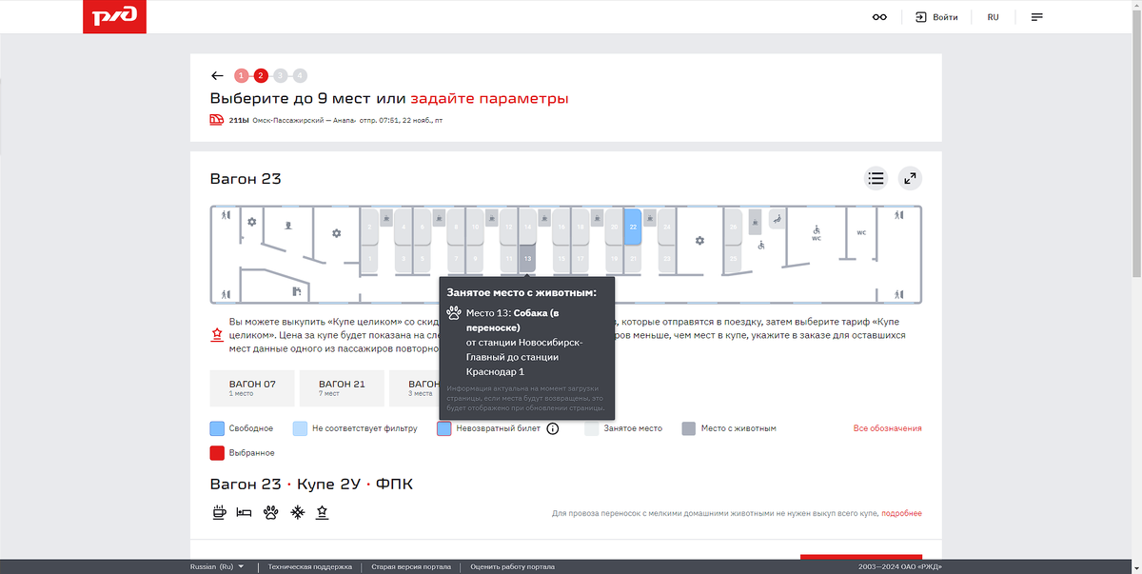Click the paw amenity icon
The width and height of the screenshot is (1142, 574).
point(271,512)
